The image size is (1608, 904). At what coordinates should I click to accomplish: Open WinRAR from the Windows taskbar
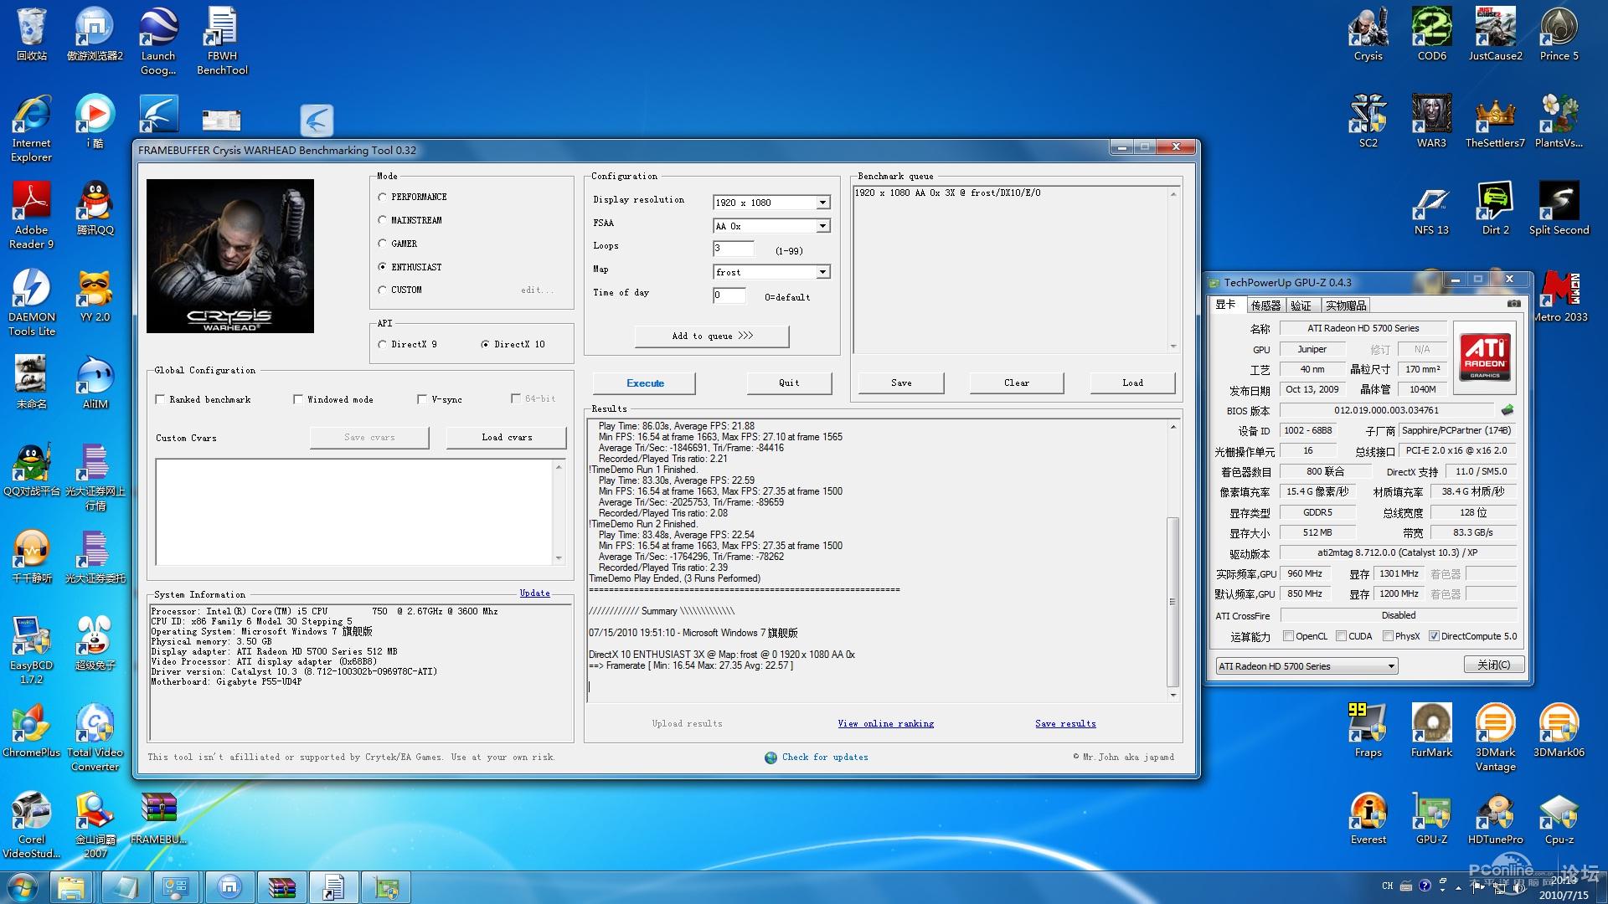tap(281, 887)
